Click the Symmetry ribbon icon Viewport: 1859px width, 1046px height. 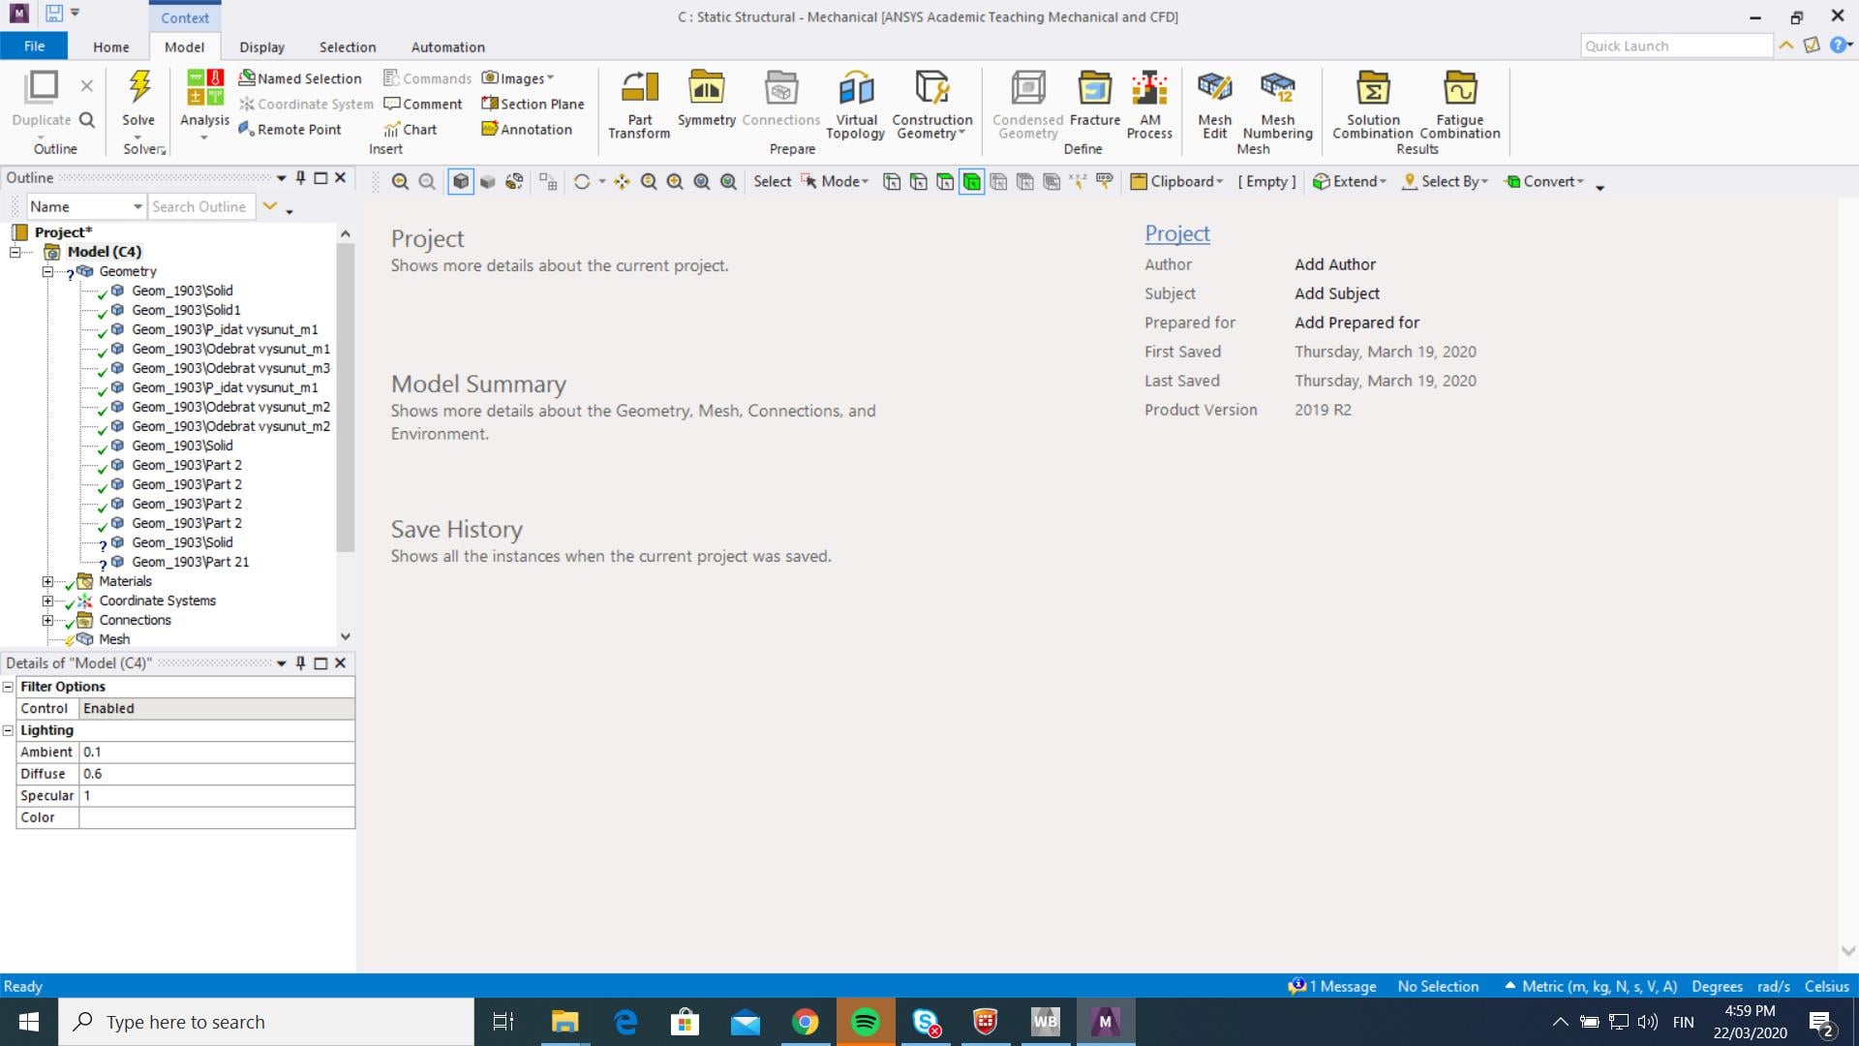pos(706,89)
